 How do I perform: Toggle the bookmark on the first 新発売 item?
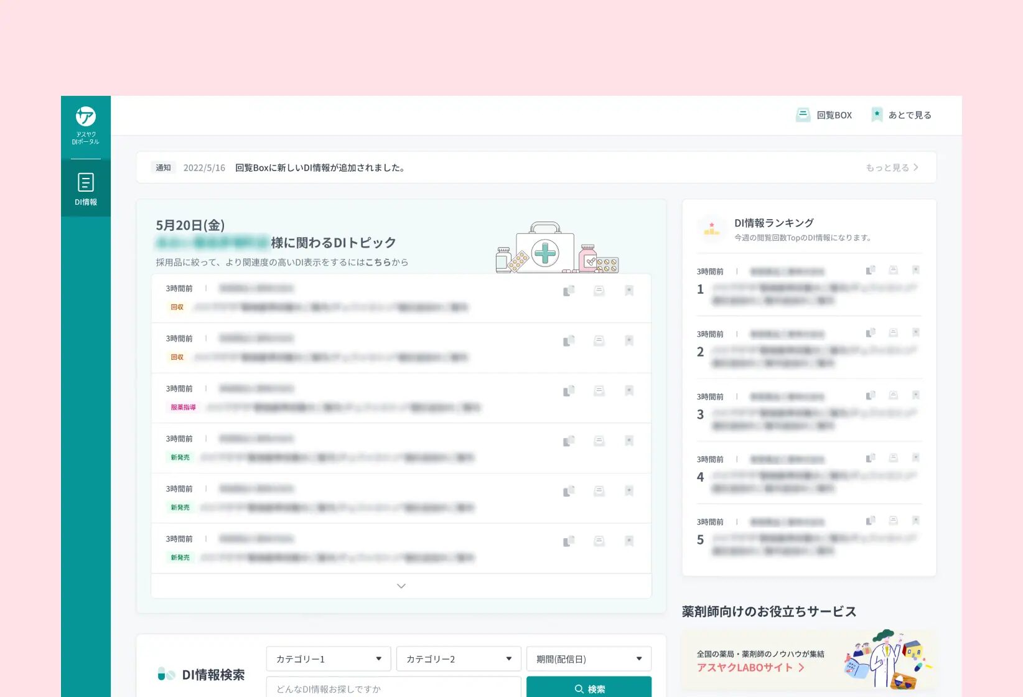pos(629,441)
